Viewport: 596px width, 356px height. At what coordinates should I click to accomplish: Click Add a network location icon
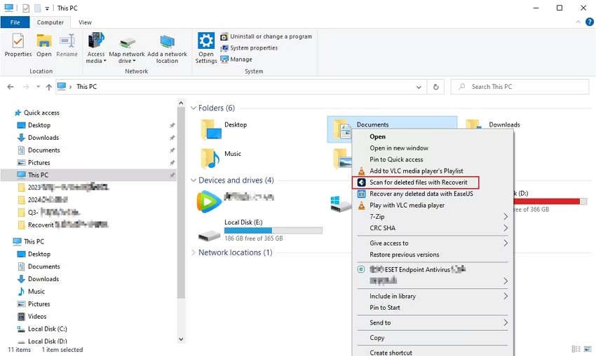point(168,42)
